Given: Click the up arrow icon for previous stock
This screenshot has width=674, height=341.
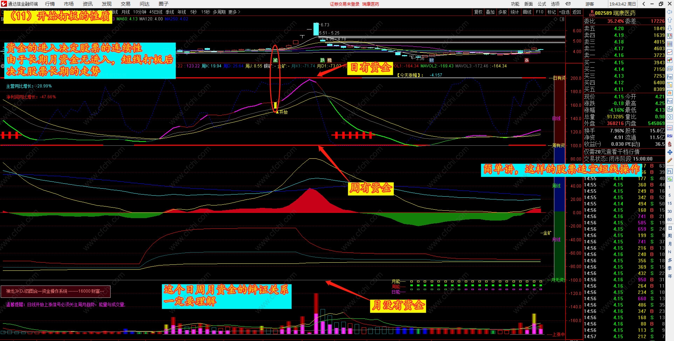Looking at the screenshot, I should [x=670, y=20].
